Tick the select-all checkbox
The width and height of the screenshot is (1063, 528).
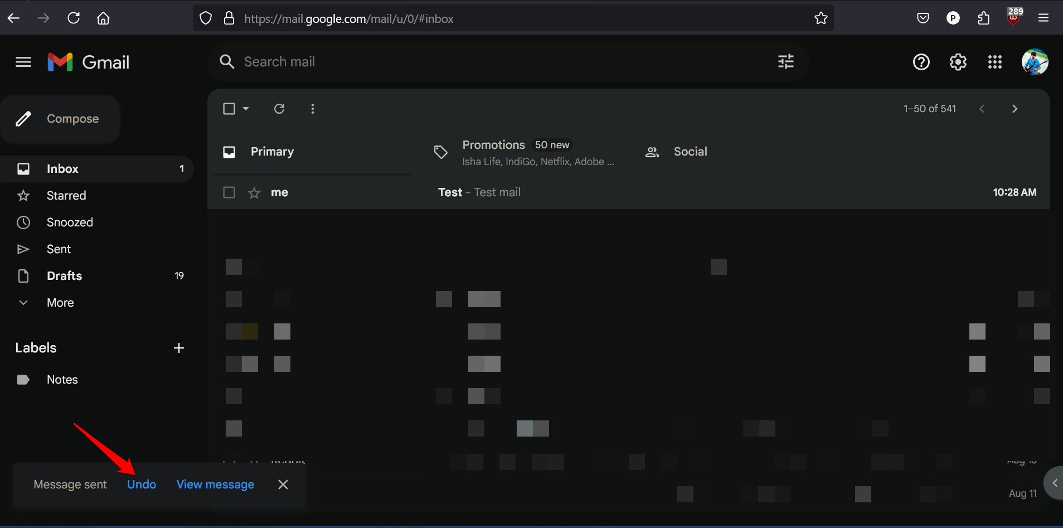pyautogui.click(x=229, y=109)
